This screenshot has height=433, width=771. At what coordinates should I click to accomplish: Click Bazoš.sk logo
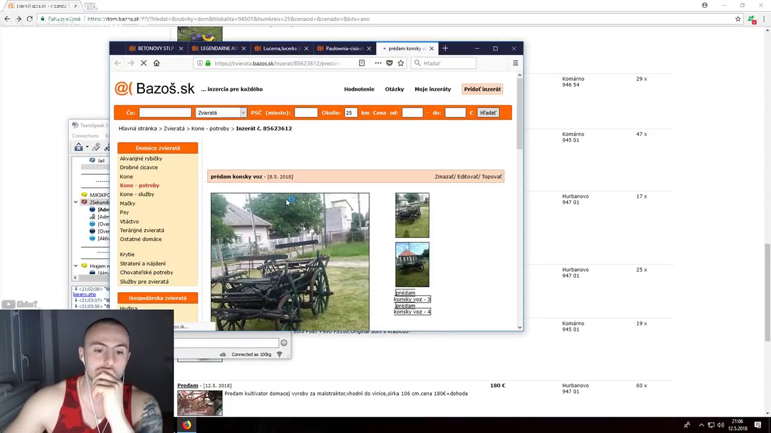click(155, 88)
